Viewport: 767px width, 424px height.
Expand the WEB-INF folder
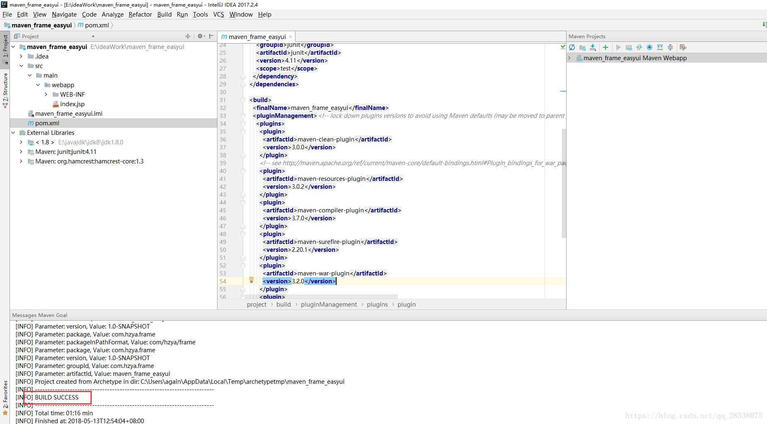[46, 95]
